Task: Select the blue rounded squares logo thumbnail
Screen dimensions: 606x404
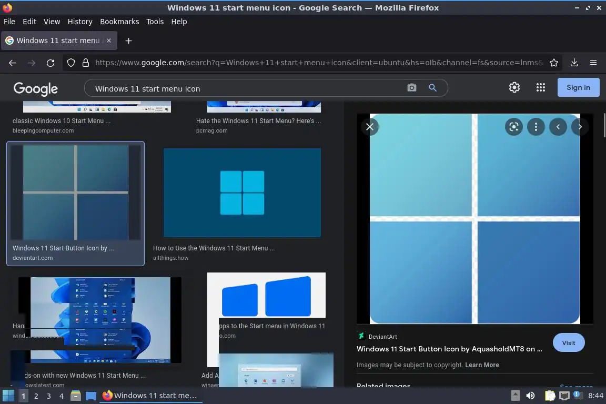Action: 266,295
